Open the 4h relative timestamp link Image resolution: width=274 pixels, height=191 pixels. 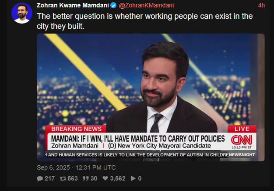[x=261, y=5]
